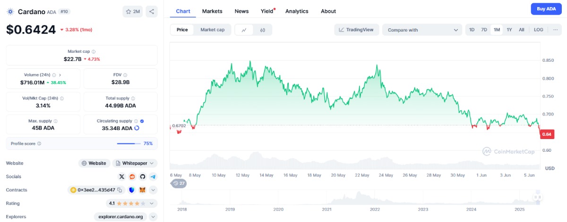Open Vol/Mkt Cap info icon
Viewport: 567px width, 222px height.
[x=62, y=98]
